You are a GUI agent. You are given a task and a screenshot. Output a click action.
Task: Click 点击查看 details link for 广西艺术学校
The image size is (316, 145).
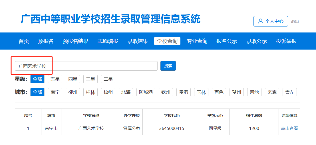point(289,128)
